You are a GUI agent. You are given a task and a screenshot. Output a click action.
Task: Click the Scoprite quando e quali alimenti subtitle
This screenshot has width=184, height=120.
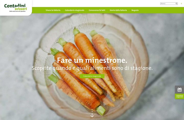92,68
